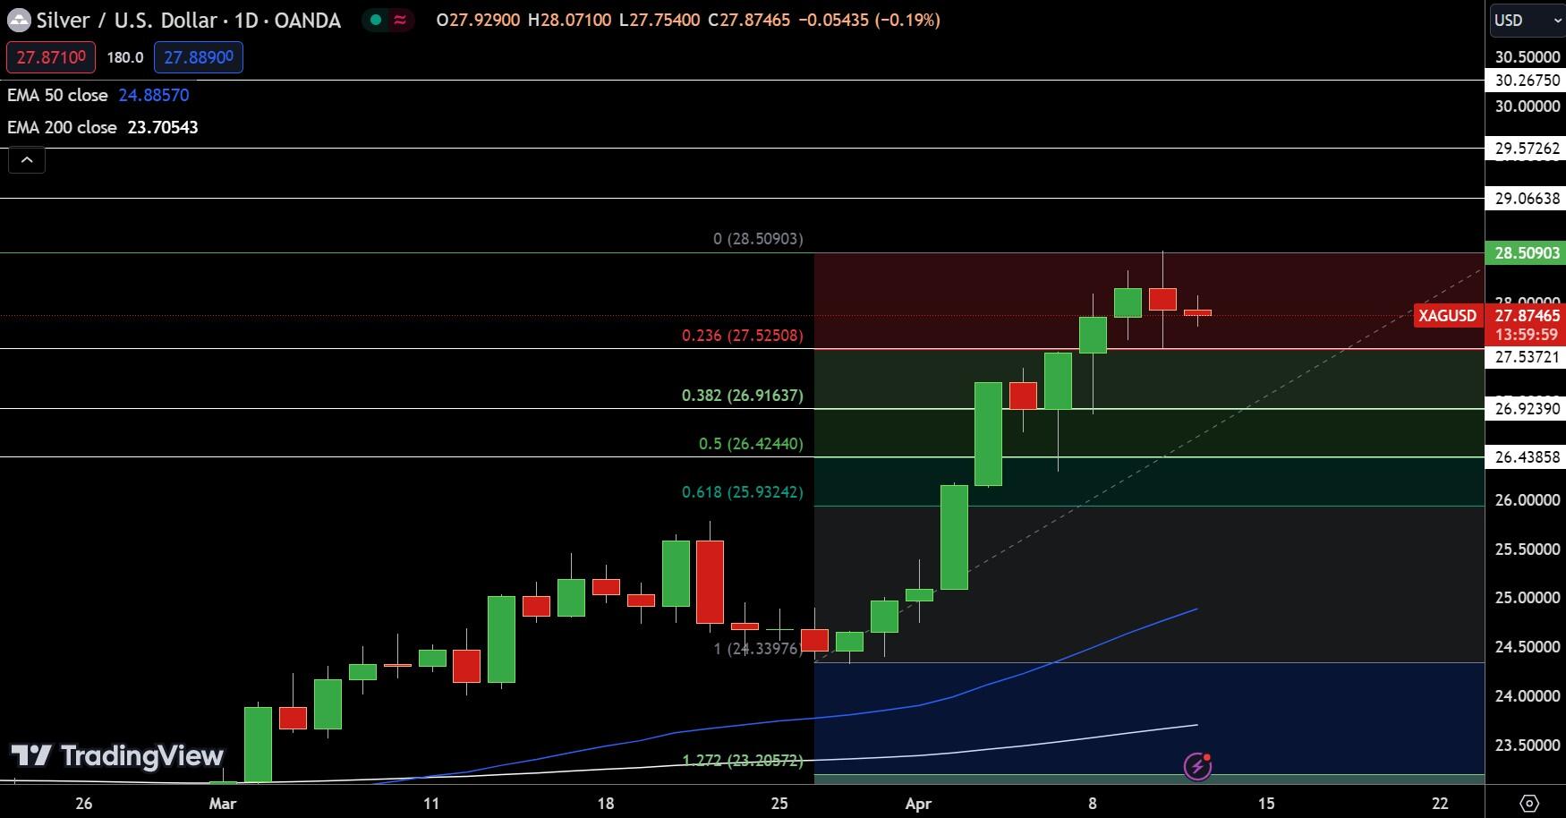This screenshot has width=1566, height=818.
Task: Click the XAGUSD price label tag
Action: [1447, 316]
